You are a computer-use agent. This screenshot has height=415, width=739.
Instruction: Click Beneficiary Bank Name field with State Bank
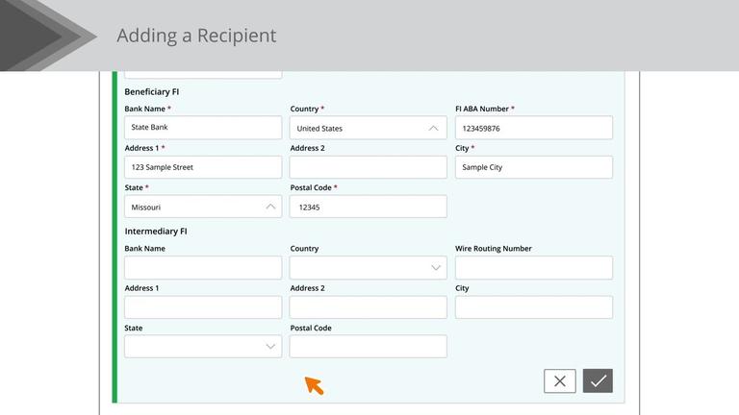click(x=203, y=128)
